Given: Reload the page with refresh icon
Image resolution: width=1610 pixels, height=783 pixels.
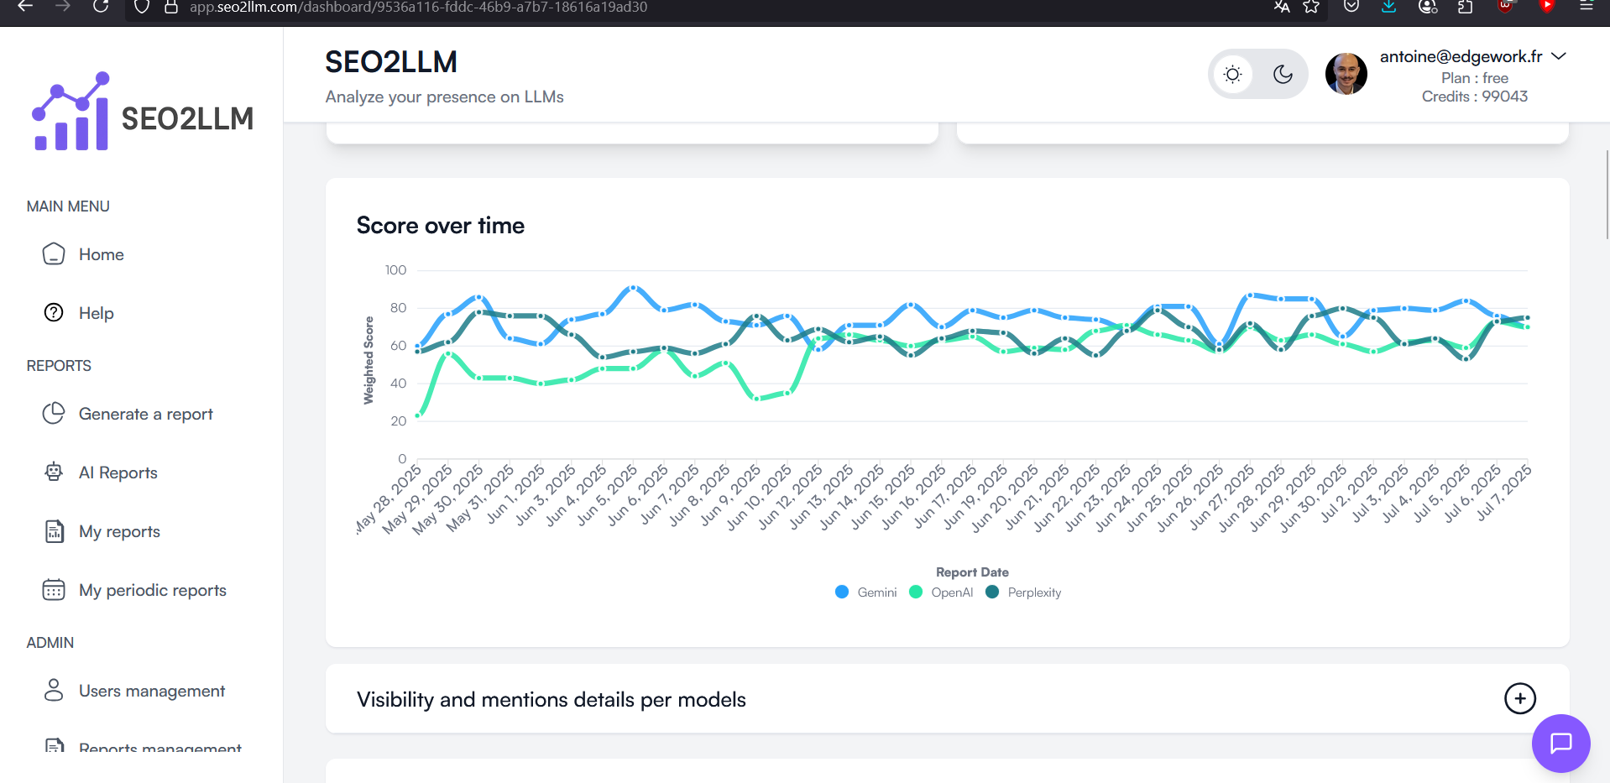Looking at the screenshot, I should pos(101,7).
